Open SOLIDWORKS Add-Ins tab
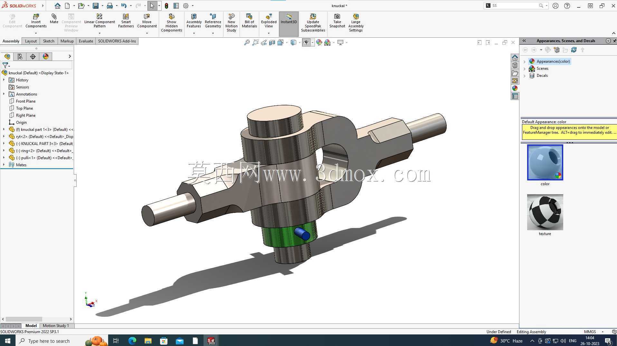The width and height of the screenshot is (617, 346). [117, 41]
